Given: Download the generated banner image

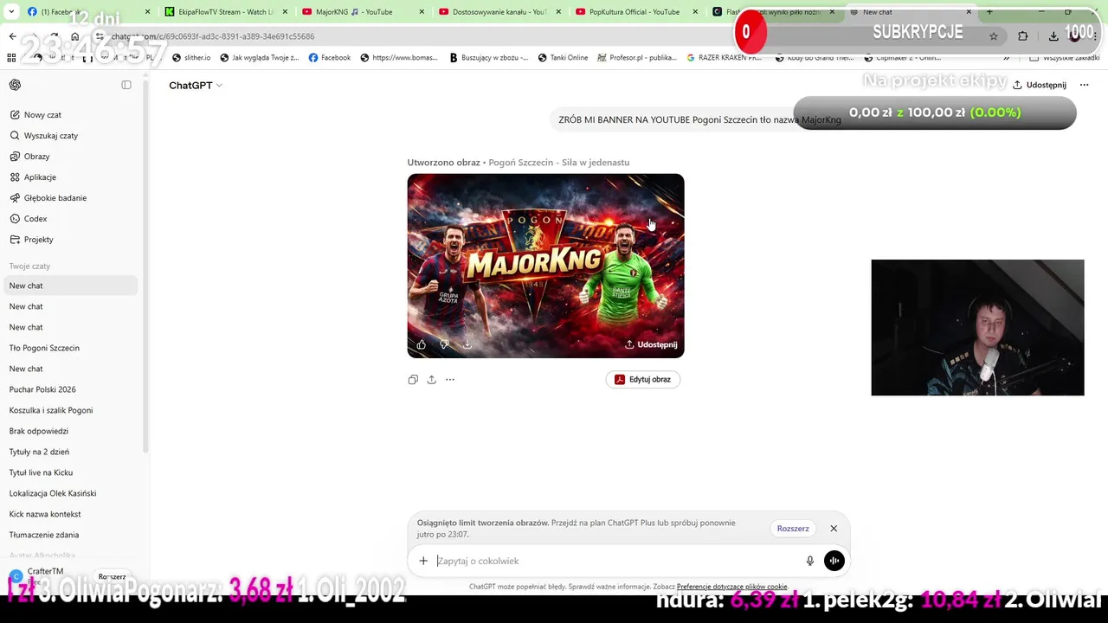Looking at the screenshot, I should pyautogui.click(x=467, y=344).
